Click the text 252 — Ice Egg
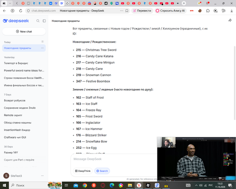Screen dimensions: 236x189 point(86,148)
